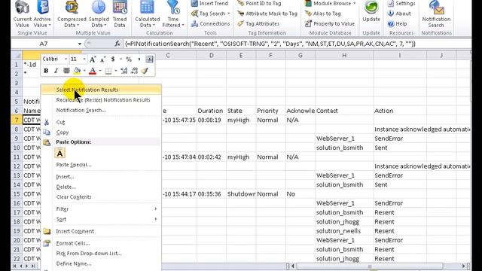This screenshot has width=482, height=271.
Task: Select column H header
Action: coord(344,55)
